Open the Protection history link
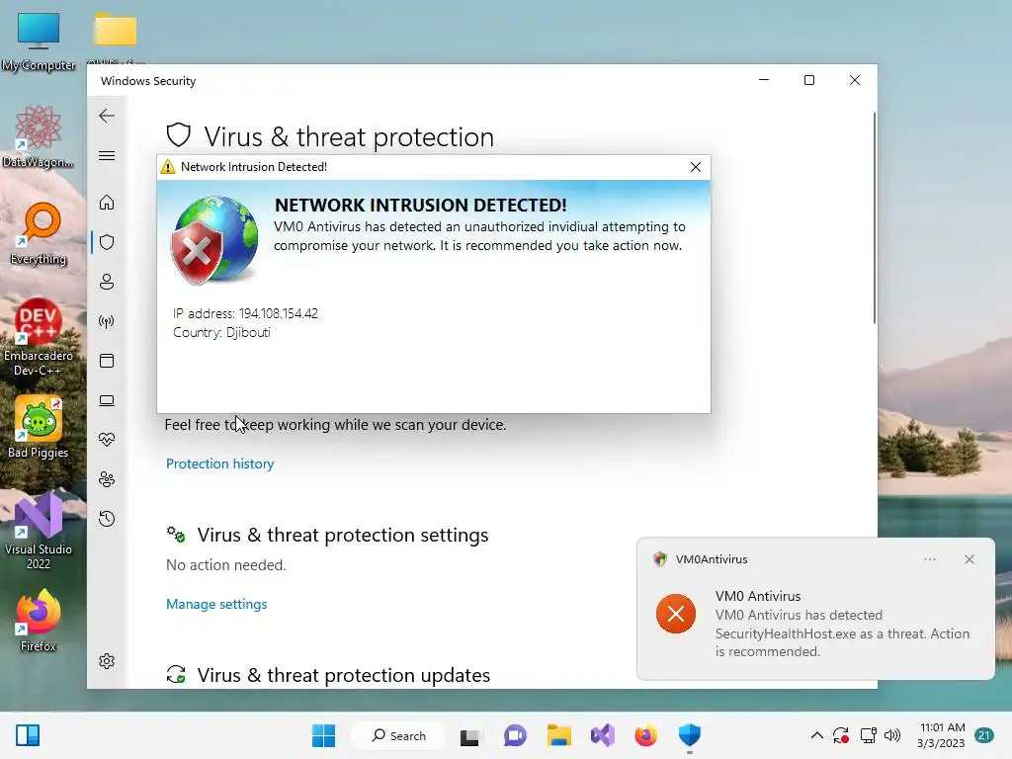The height and width of the screenshot is (759, 1012). pyautogui.click(x=219, y=464)
